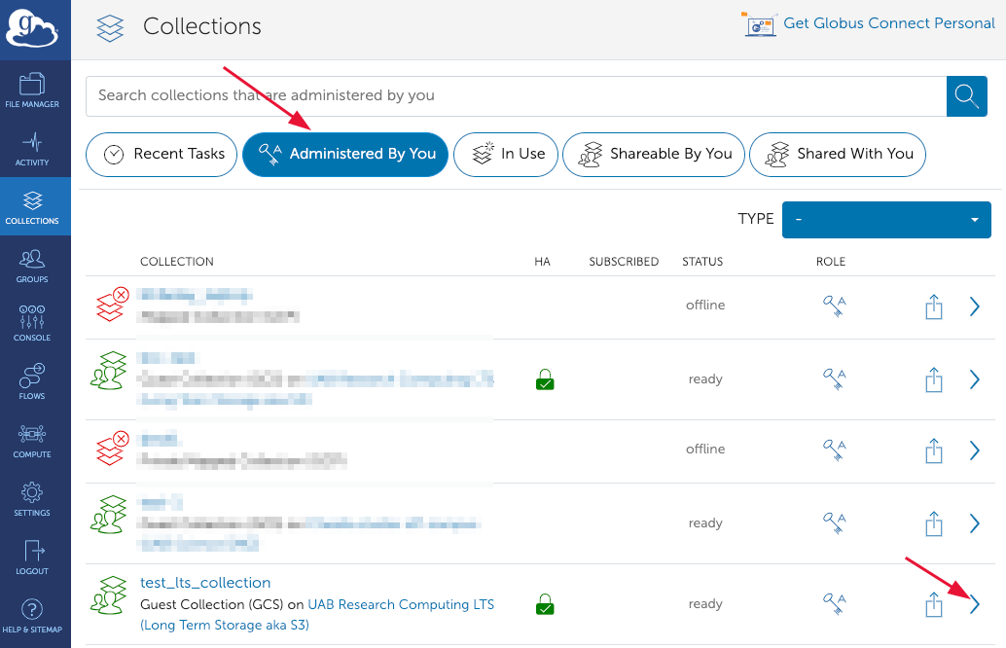
Task: Expand details for test_lts_collection with chevron
Action: [975, 605]
